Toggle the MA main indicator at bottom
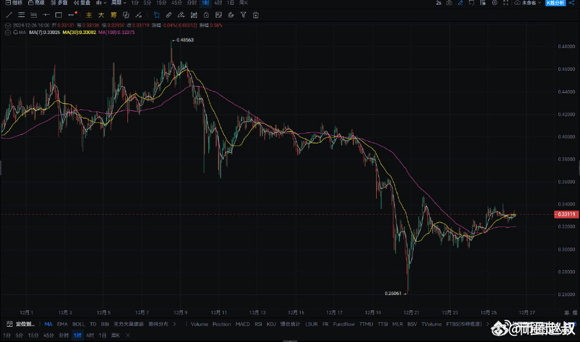This screenshot has width=580, height=342. point(48,324)
